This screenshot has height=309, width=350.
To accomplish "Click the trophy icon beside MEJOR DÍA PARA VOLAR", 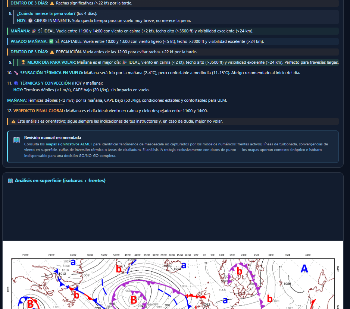I will (x=23, y=62).
